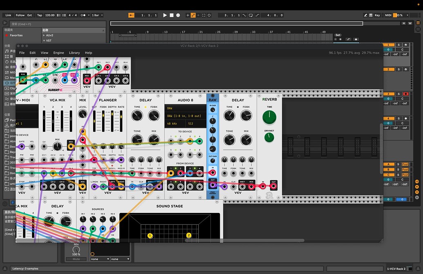Toggle the automation mode icon beside lock
423x274 pixels.
(348, 39)
